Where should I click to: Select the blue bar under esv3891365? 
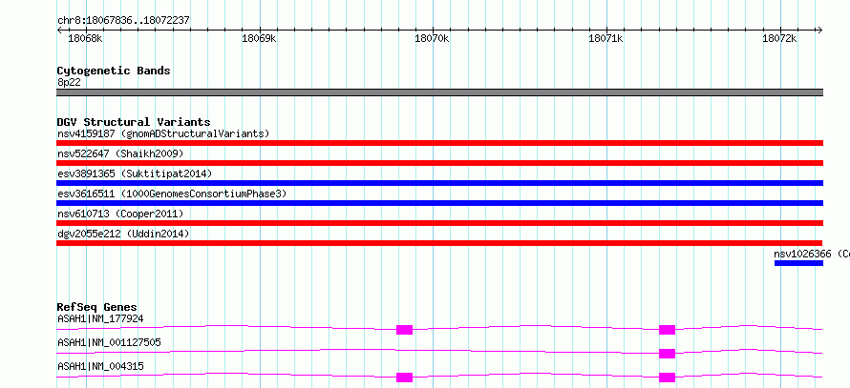coord(439,183)
